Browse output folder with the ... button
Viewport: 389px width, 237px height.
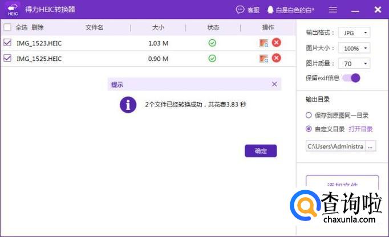(x=370, y=146)
